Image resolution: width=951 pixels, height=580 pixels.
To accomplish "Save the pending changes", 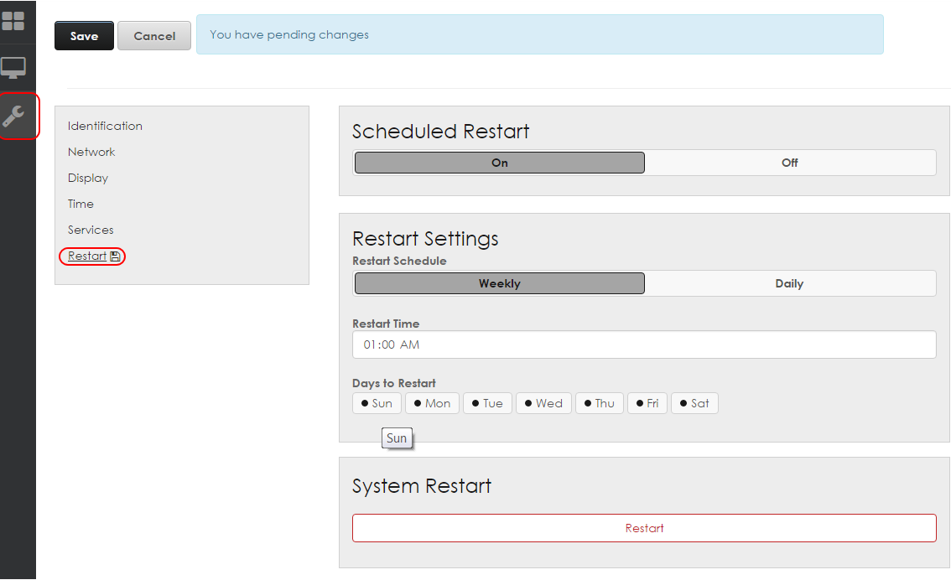I will [84, 36].
